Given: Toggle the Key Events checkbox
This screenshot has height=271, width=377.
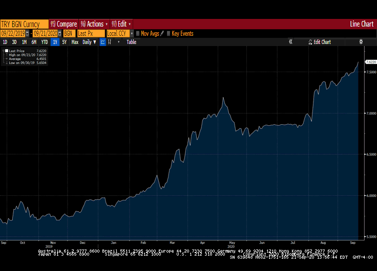Looking at the screenshot, I should coord(169,33).
